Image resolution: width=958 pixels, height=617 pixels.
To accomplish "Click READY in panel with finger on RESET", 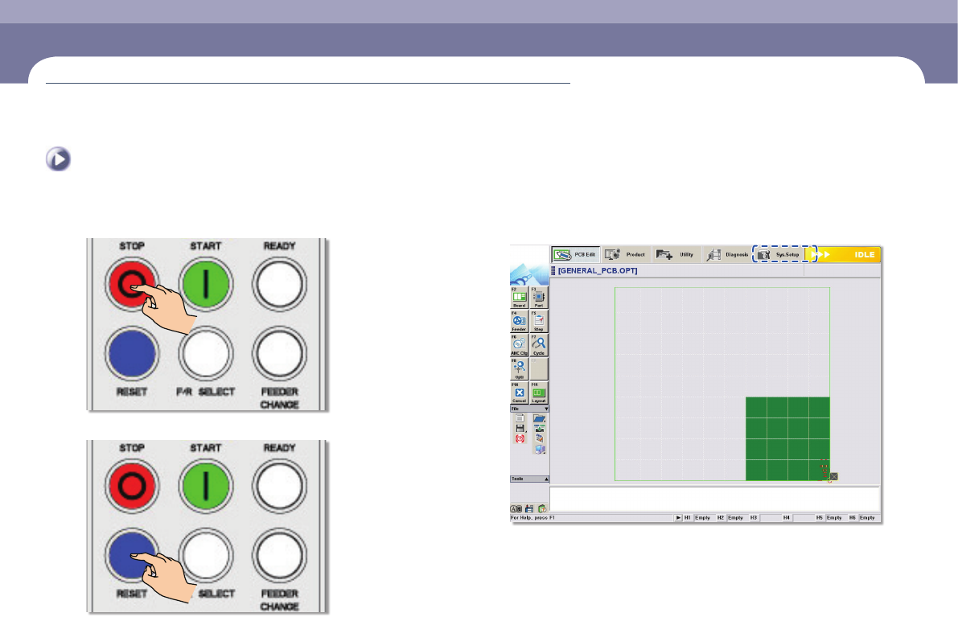I will (x=280, y=486).
